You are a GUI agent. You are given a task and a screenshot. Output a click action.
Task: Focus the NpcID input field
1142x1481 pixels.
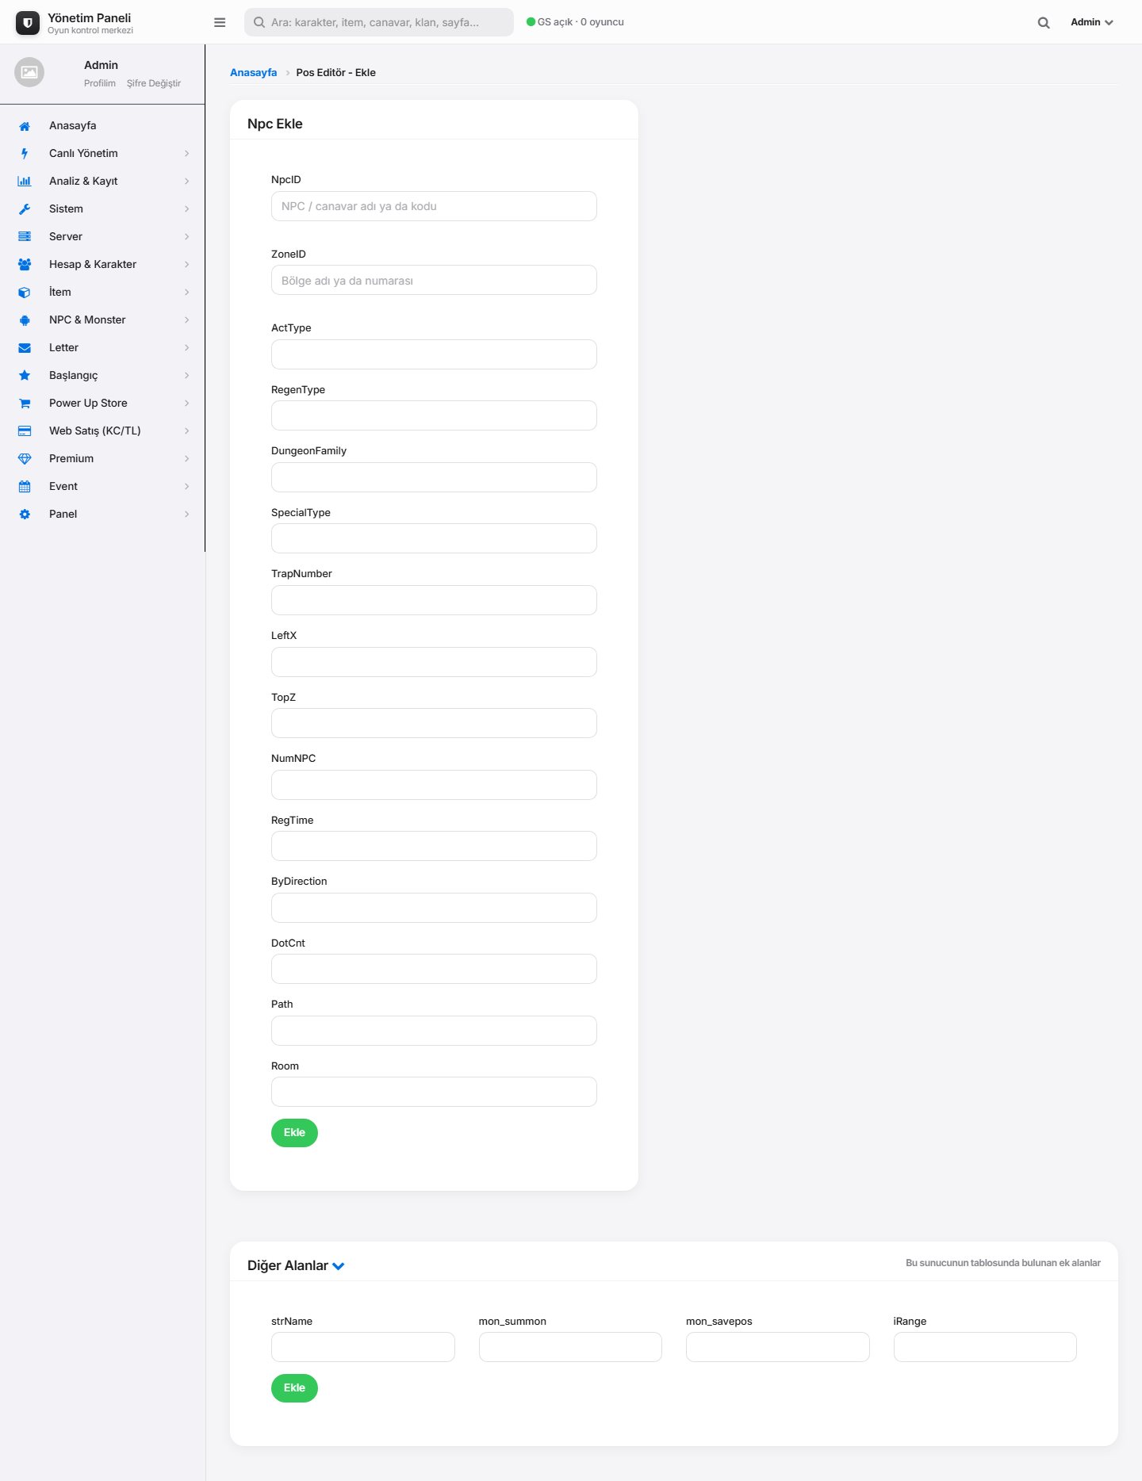[x=434, y=206]
